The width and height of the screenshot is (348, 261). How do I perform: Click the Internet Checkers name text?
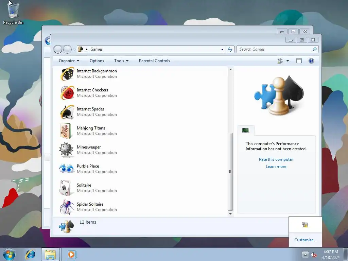pyautogui.click(x=92, y=90)
